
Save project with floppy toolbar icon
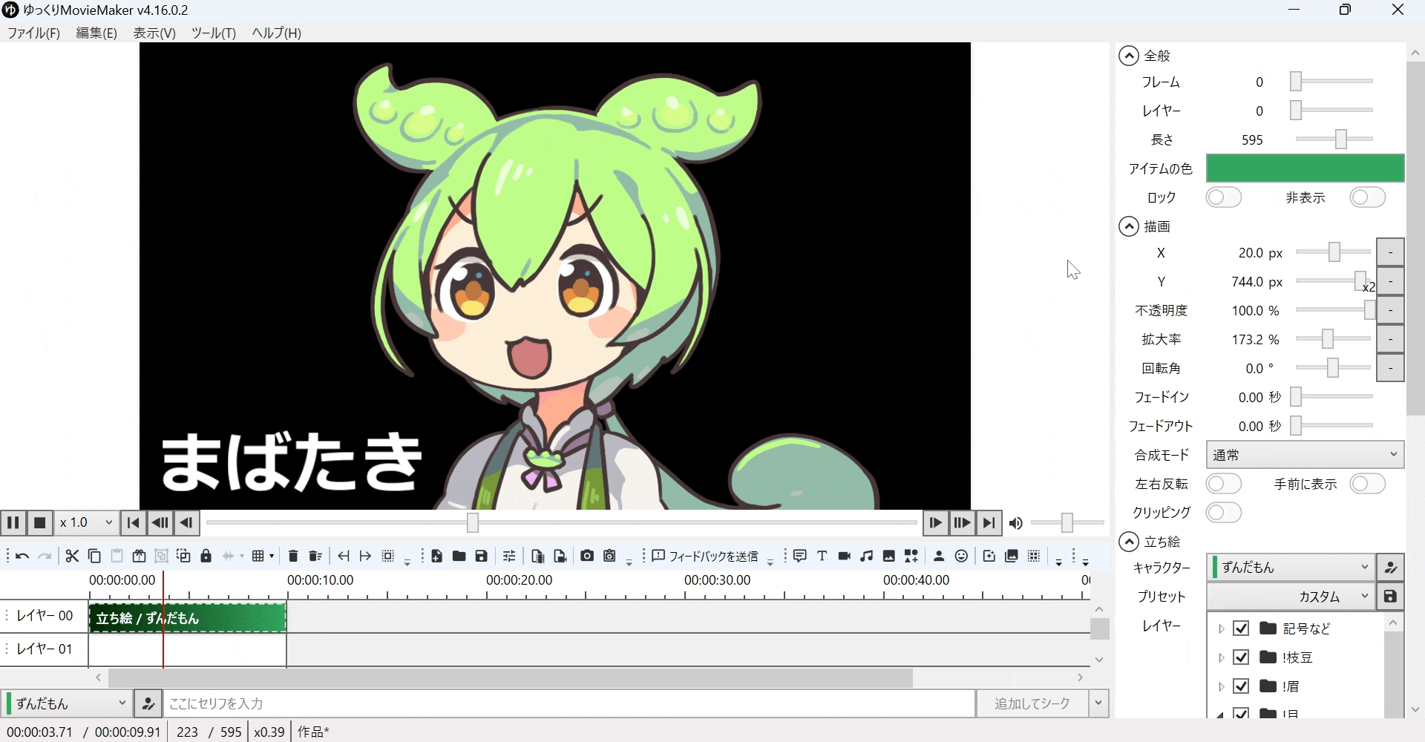(481, 556)
